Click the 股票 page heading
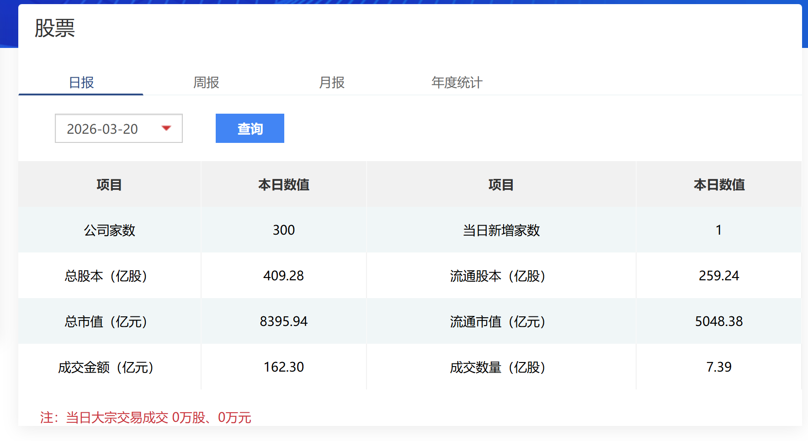This screenshot has height=441, width=808. 55,28
